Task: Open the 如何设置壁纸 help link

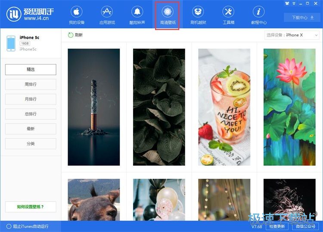Action: click(x=31, y=207)
